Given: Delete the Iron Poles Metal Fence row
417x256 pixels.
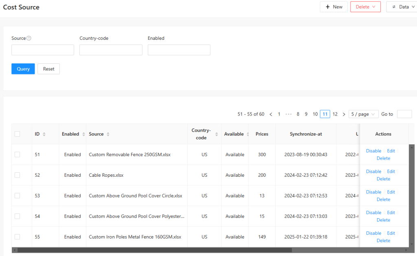Looking at the screenshot, I should pyautogui.click(x=383, y=241).
